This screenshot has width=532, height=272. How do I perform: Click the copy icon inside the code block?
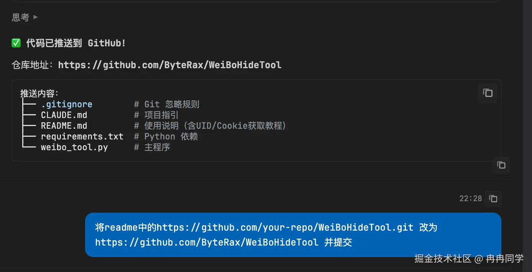(487, 93)
